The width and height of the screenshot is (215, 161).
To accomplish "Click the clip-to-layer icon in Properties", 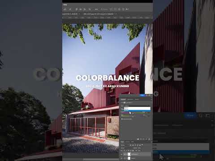I will (x=138, y=139).
